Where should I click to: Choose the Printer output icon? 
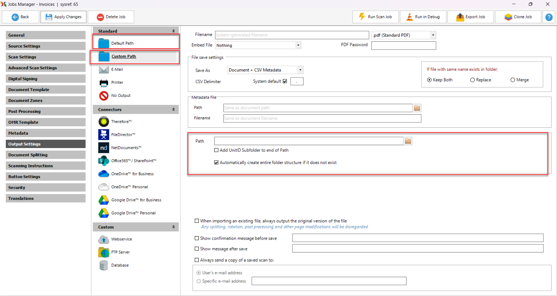point(104,83)
